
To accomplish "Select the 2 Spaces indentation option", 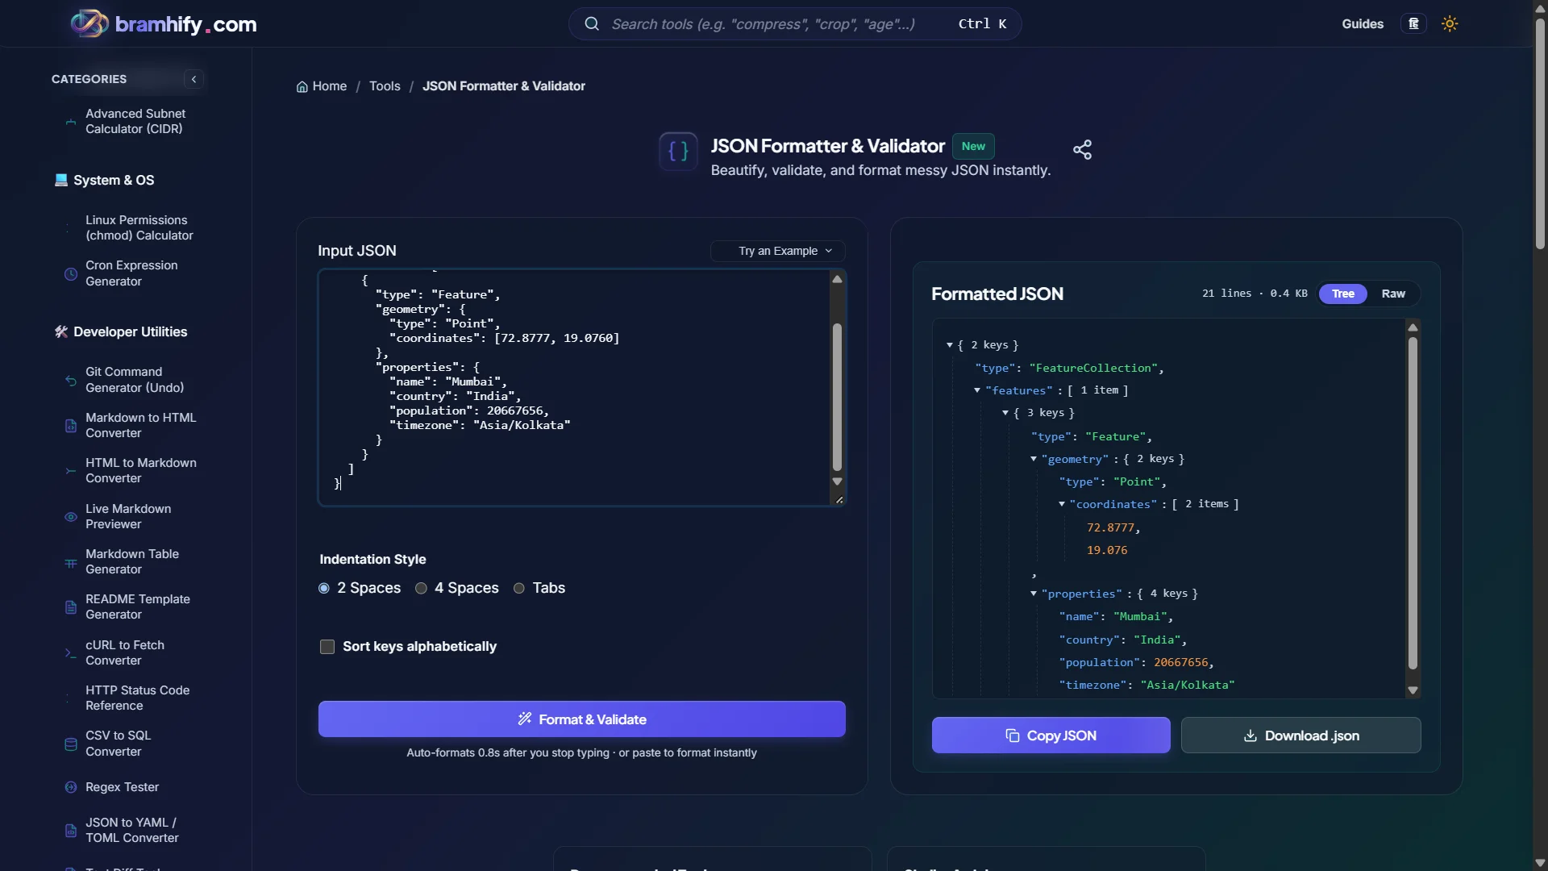I will [x=324, y=588].
